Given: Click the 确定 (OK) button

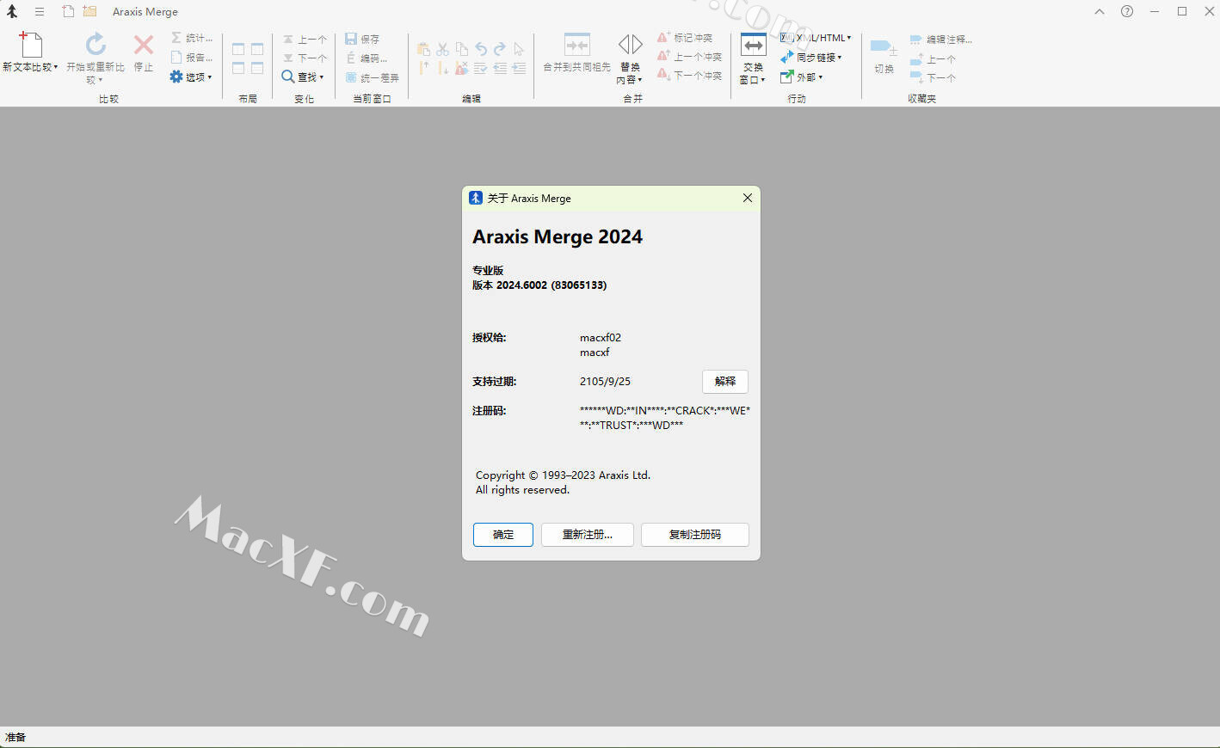Looking at the screenshot, I should click(x=503, y=535).
